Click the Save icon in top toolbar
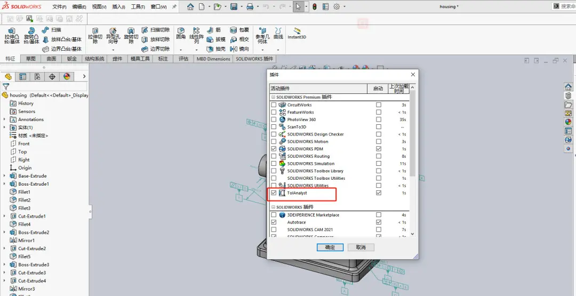The width and height of the screenshot is (576, 296). click(234, 6)
